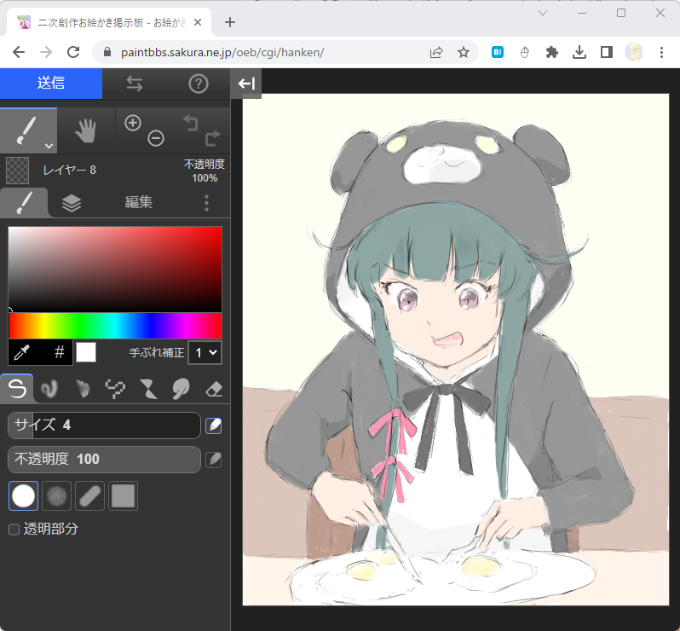Activate the eyedropper color picker
The height and width of the screenshot is (631, 680).
point(21,352)
